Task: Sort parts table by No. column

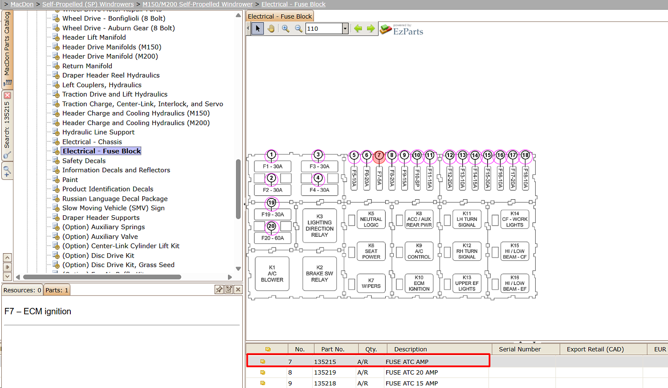Action: coord(301,349)
